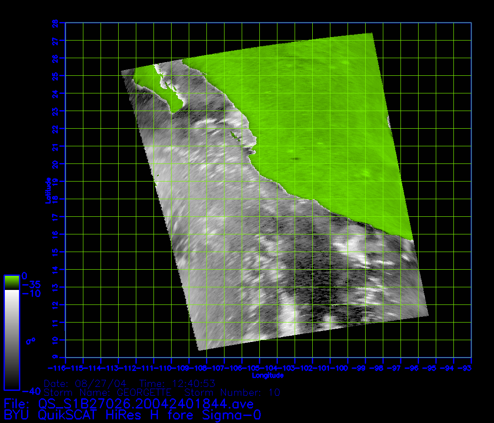494x423 pixels.
Task: Click the green section of the color bar
Action: [x=11, y=282]
